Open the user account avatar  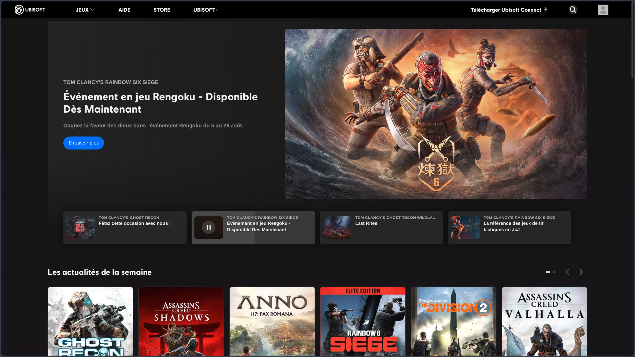(x=603, y=10)
